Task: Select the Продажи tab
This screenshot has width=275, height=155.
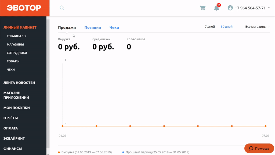Action: [67, 27]
